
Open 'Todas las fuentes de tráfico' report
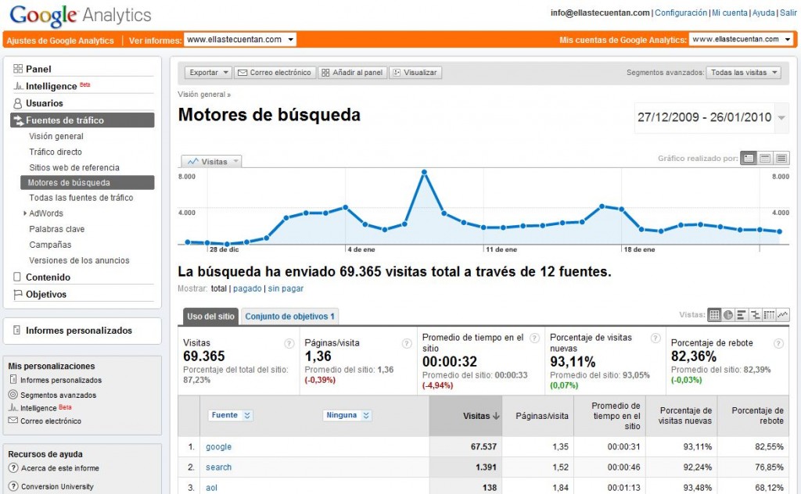point(81,198)
